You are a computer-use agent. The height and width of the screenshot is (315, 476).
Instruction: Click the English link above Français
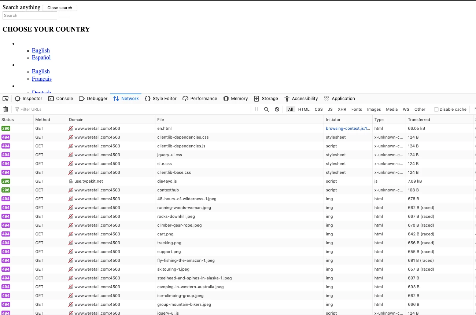click(x=41, y=72)
